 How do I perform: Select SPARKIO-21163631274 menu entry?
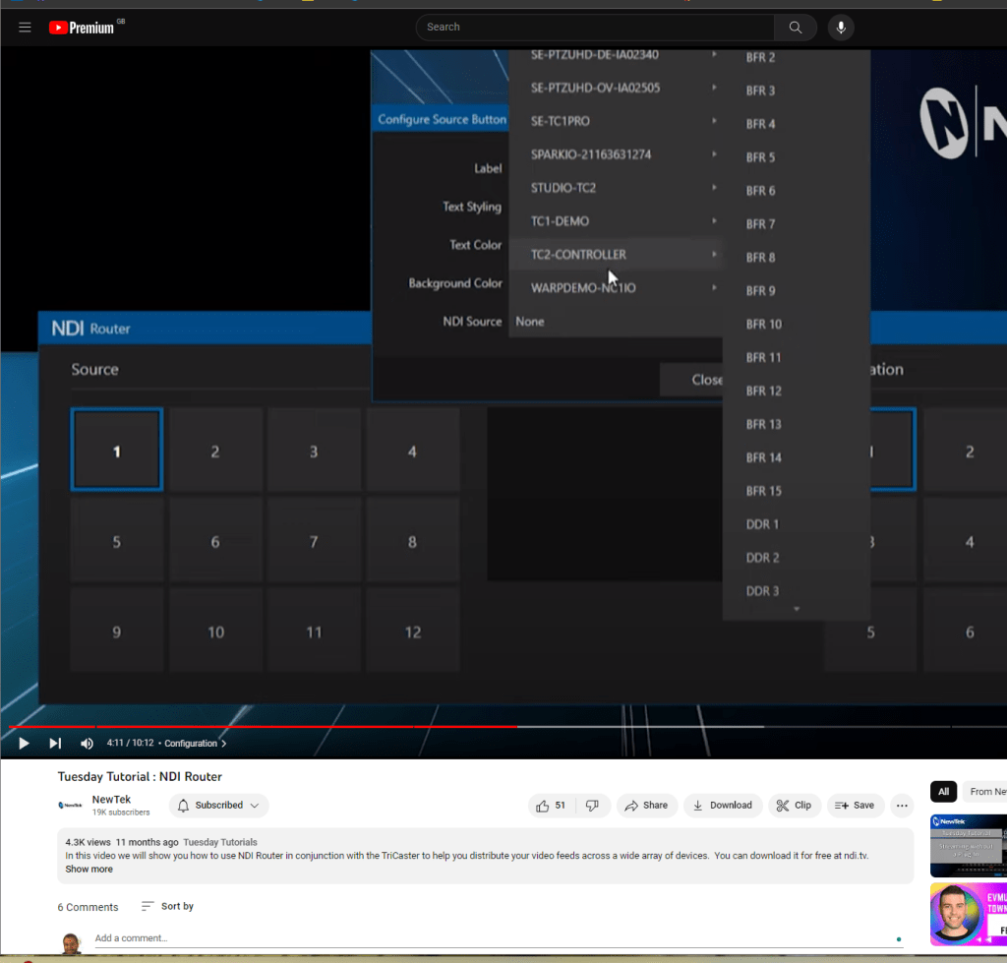(x=616, y=154)
